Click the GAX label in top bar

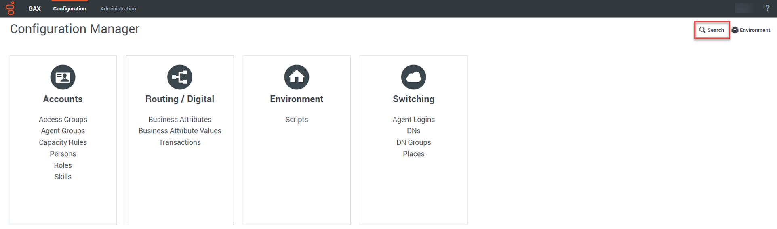click(x=34, y=9)
